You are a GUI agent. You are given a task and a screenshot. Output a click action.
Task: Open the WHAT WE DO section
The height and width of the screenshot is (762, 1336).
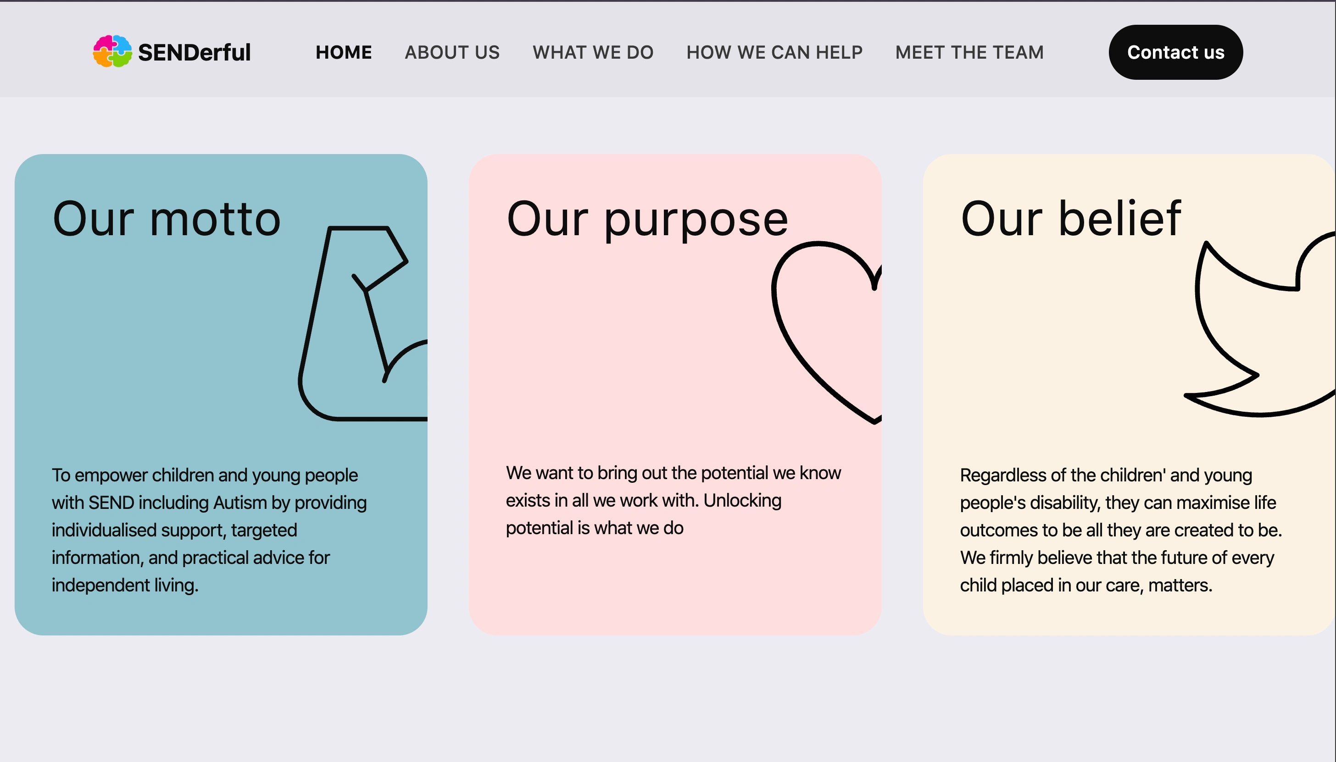[x=593, y=52]
